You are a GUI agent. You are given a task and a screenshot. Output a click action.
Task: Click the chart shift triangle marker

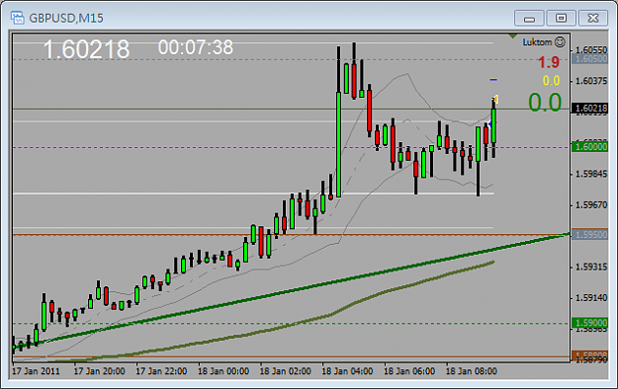click(x=512, y=37)
